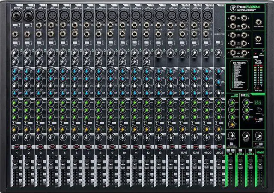Screen dimensions: 274x193
Task: Click the MAIN mix fader
Action: click(260, 165)
